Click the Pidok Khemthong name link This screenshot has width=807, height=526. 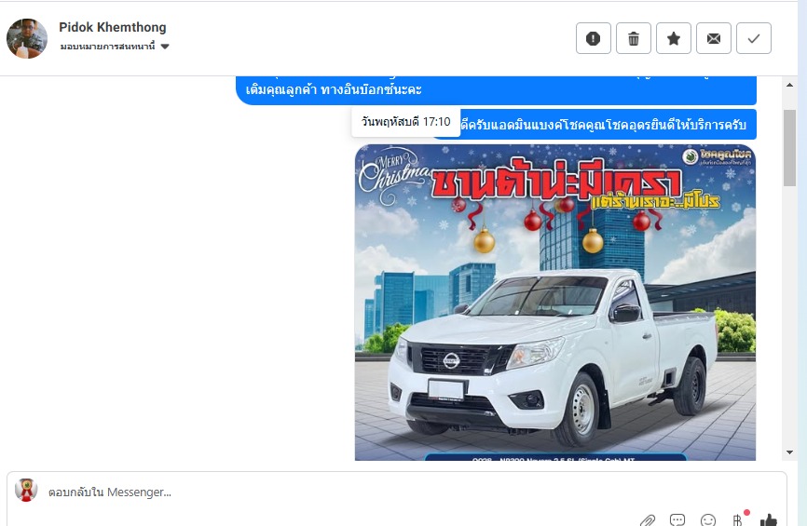coord(113,27)
